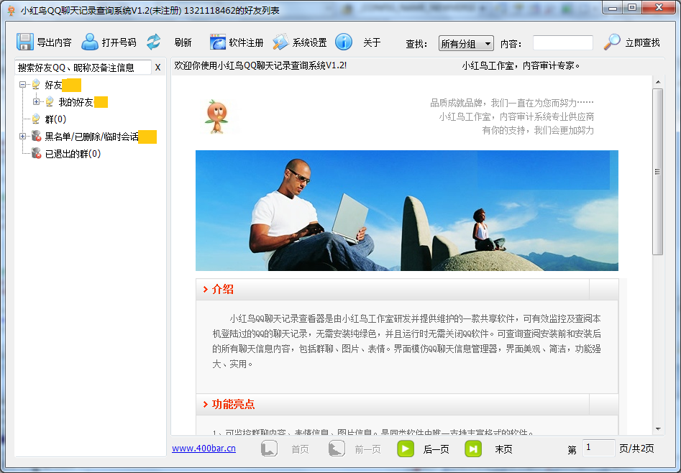Select the 群(0) tree item

(x=55, y=119)
